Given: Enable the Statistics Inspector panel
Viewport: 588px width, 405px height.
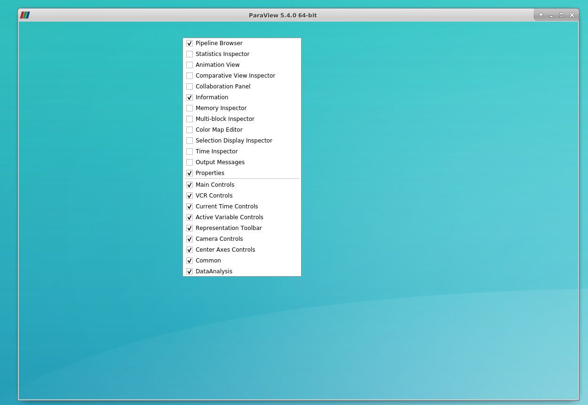Looking at the screenshot, I should click(x=242, y=54).
